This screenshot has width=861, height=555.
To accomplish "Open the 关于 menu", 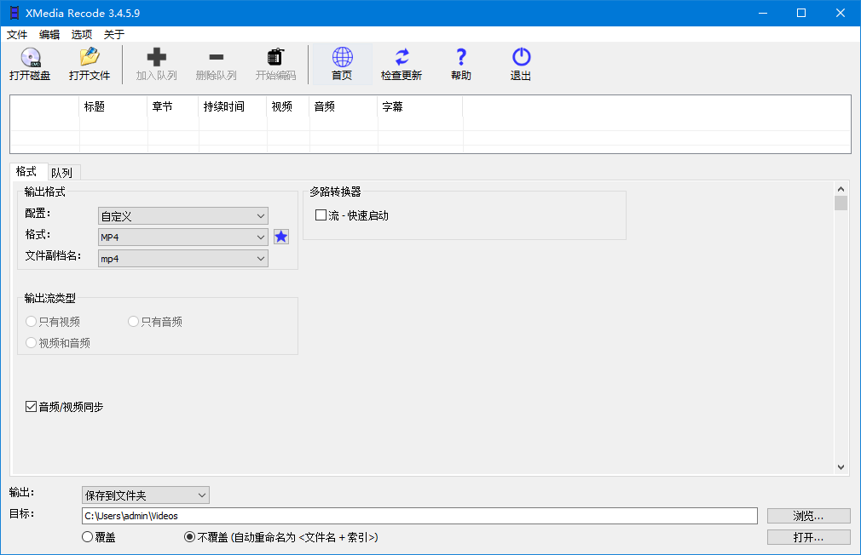I will coord(114,35).
